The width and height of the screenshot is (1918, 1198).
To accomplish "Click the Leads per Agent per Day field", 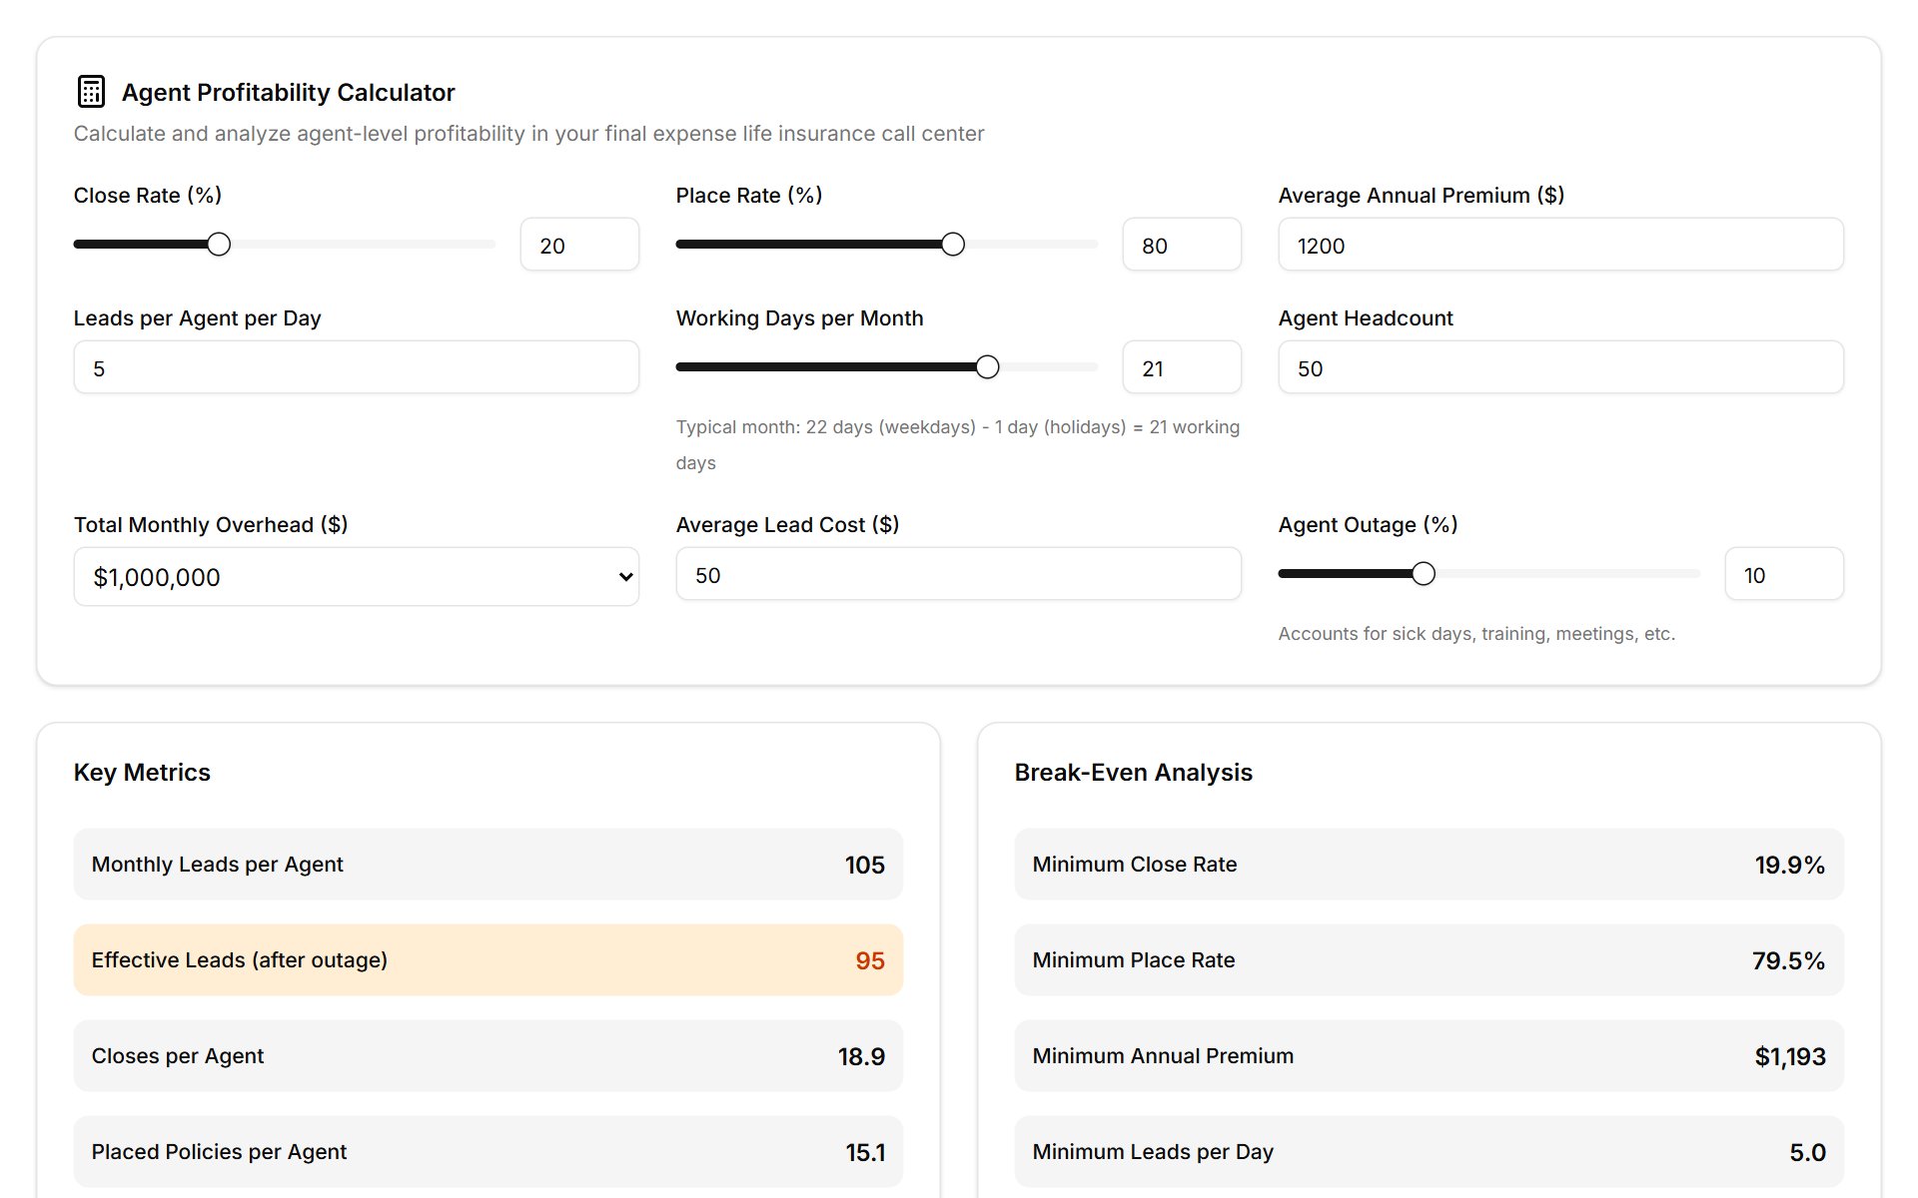I will [x=356, y=367].
